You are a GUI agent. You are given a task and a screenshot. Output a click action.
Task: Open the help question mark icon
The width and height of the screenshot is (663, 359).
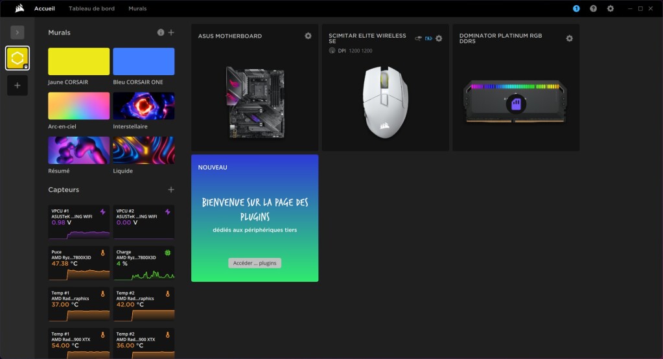(593, 8)
